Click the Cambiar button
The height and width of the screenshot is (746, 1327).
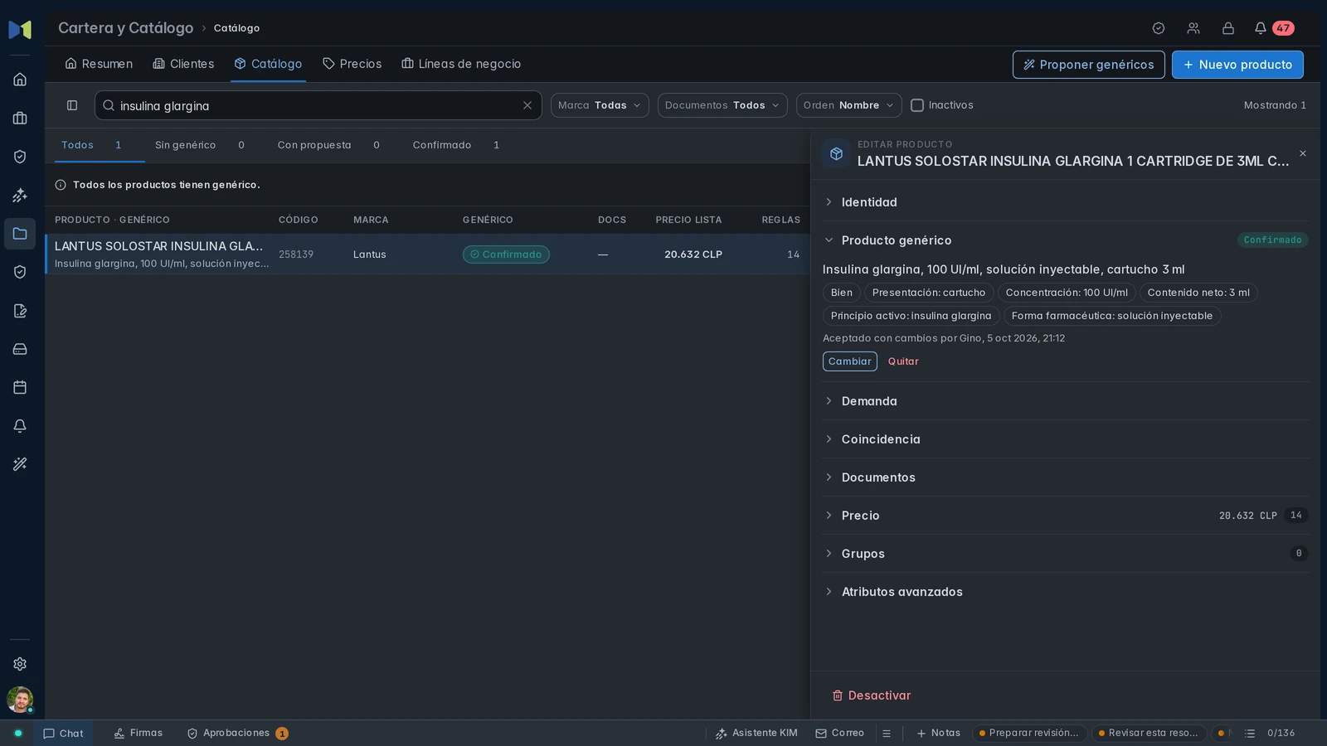pyautogui.click(x=849, y=361)
